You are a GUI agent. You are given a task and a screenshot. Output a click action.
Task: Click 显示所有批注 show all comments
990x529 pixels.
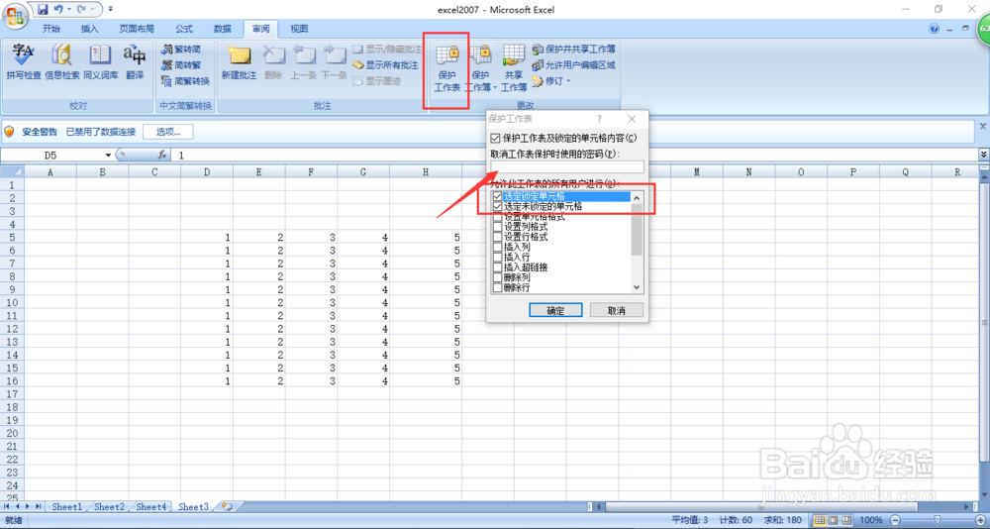tap(385, 65)
